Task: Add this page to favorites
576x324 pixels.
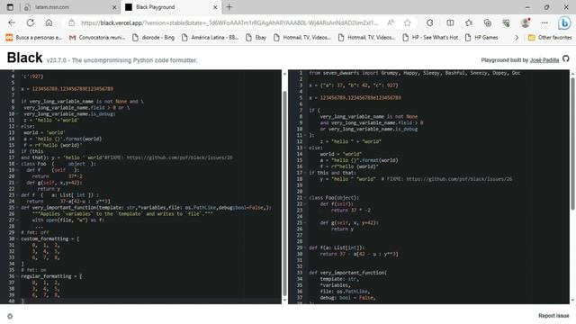Action: tap(407, 22)
